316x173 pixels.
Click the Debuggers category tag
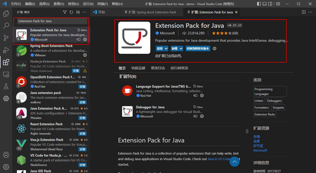[274, 101]
